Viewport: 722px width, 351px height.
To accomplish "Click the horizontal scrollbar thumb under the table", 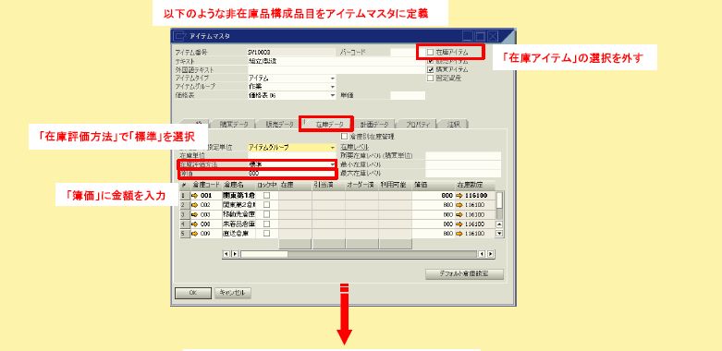I will 264,254.
